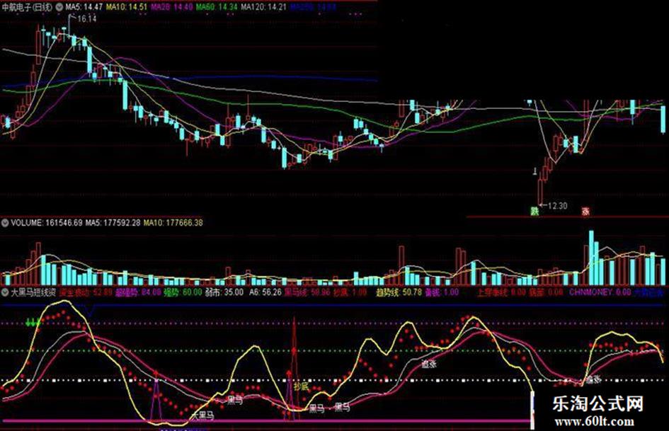Click the CHNMONEY indicator value
Viewport: 669px width, 431px height.
pos(600,292)
